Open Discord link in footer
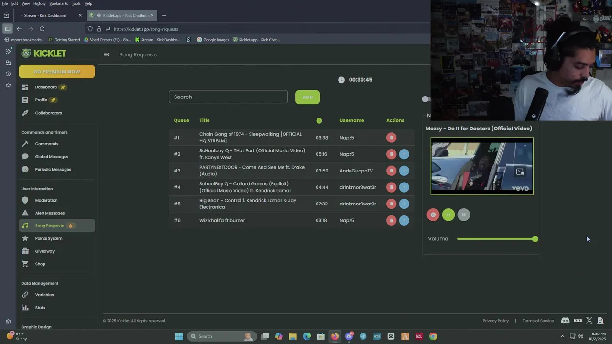The image size is (612, 344). point(565,321)
